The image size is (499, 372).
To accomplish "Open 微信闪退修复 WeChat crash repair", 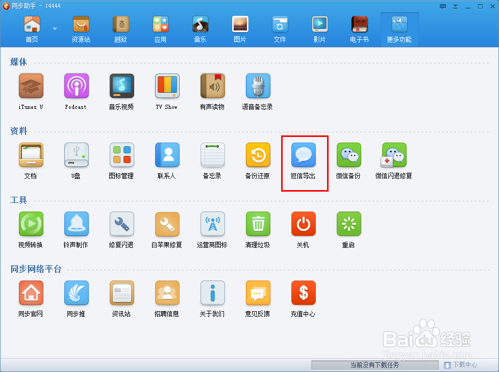I will (394, 155).
